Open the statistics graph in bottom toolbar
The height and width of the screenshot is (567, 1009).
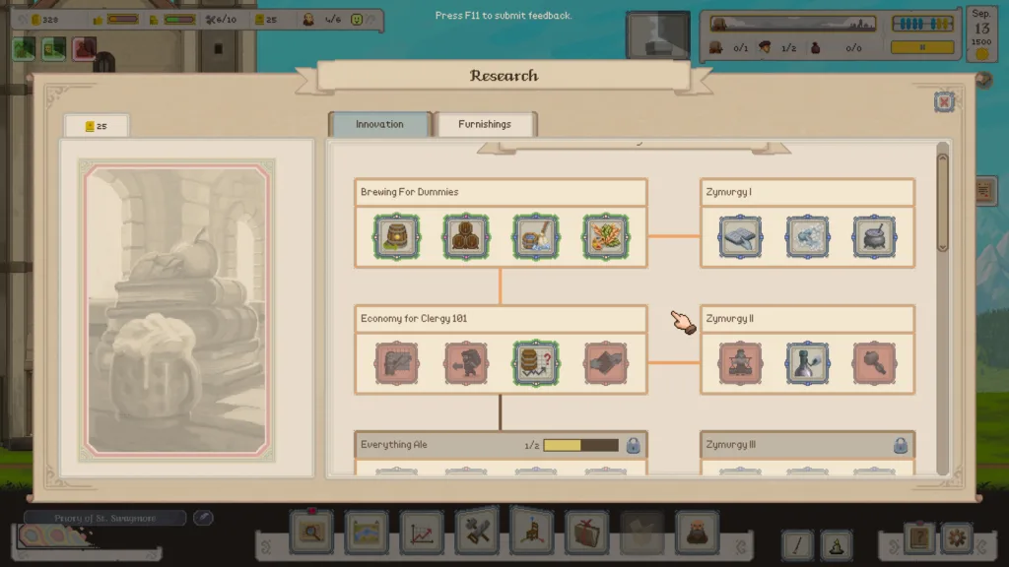(422, 534)
